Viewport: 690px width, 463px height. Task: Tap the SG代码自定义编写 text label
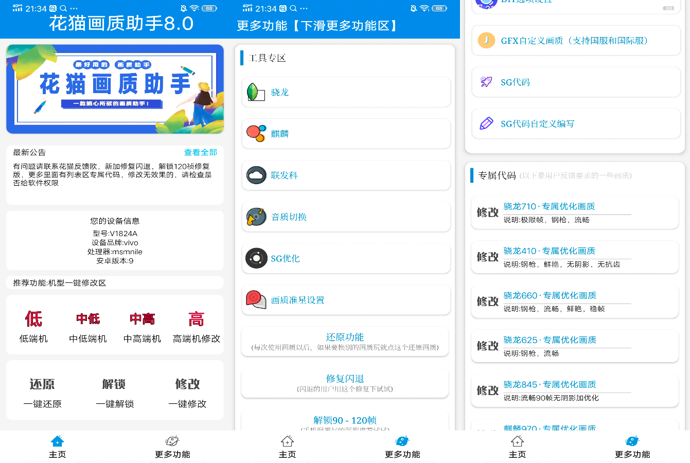click(x=537, y=124)
